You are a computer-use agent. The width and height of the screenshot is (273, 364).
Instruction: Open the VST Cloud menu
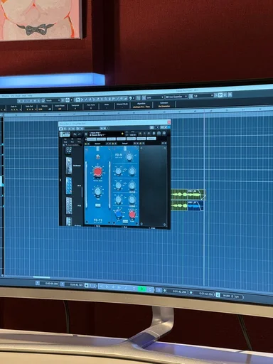pos(16,96)
